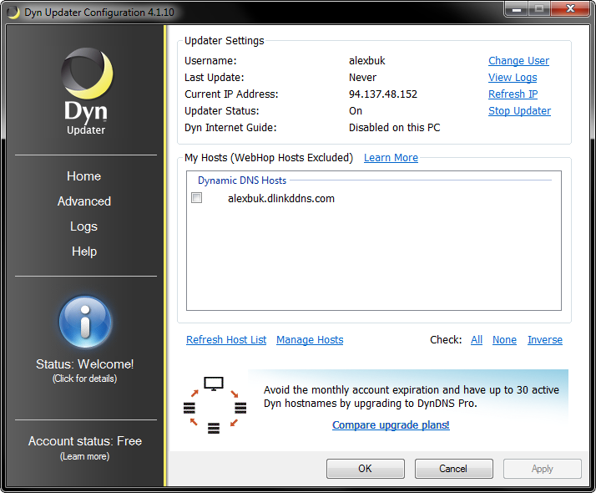596x493 pixels.
Task: Open the View Logs link
Action: (x=513, y=78)
